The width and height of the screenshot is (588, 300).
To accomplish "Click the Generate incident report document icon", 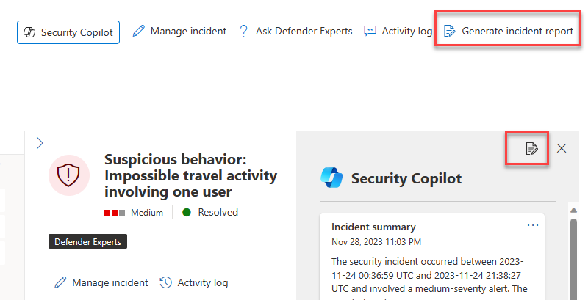I will coord(450,31).
